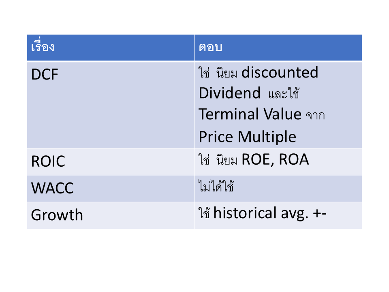389x292 pixels.
Task: Click the ไม่ได้ใช้ answer text
Action: [217, 187]
